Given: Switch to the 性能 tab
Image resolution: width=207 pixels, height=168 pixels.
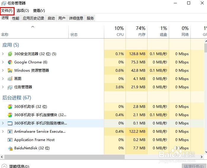Looking at the screenshot, I should tap(16, 18).
